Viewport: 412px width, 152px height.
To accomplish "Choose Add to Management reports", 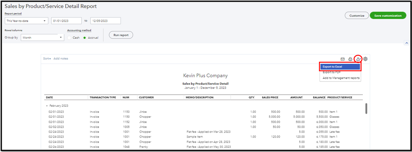I will pos(341,78).
